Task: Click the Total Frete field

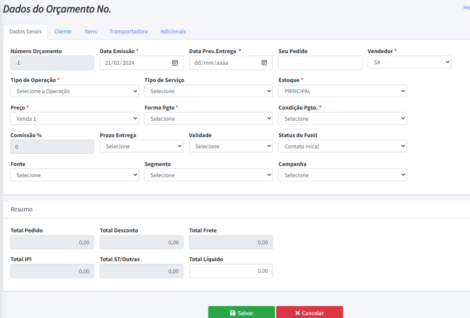Action: coord(231,242)
